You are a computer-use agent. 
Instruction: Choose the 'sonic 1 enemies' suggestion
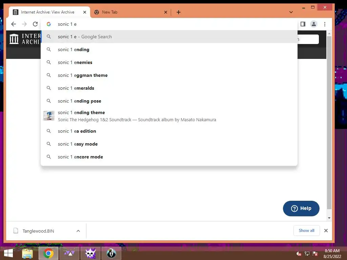(169, 62)
